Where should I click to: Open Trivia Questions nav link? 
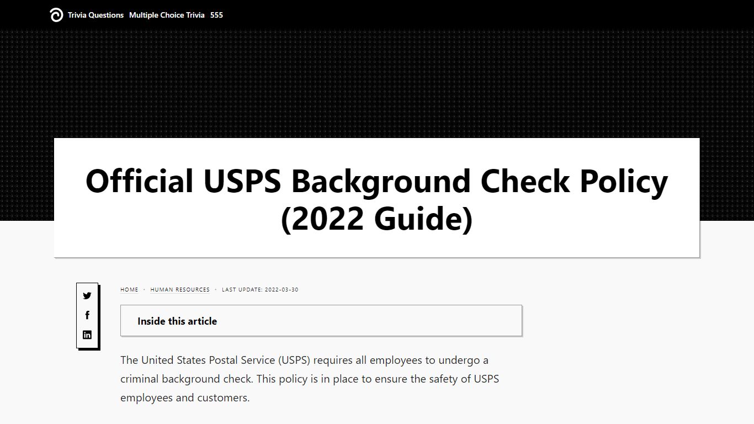click(x=95, y=15)
